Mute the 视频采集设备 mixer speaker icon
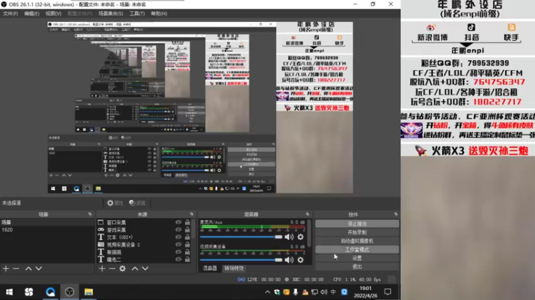This screenshot has height=300, width=535. (x=289, y=260)
